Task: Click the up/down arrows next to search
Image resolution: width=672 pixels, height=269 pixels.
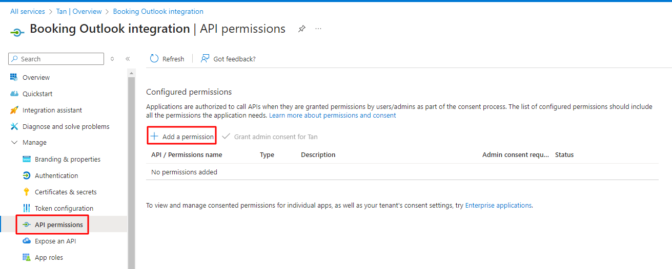Action: click(112, 59)
